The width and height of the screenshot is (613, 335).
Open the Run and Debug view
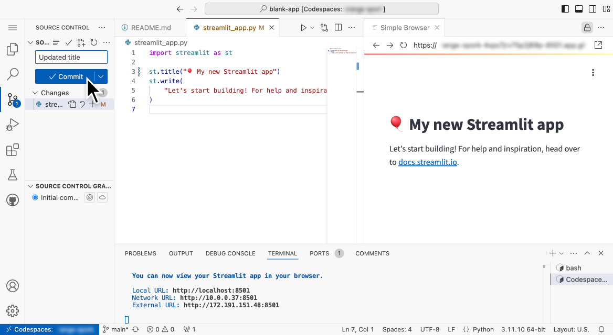13,125
